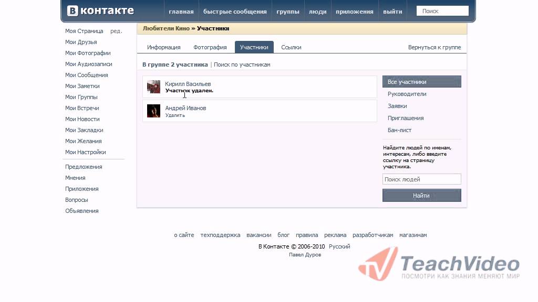Open Предложения in sidebar
Screen dimensions: 538x302
tap(84, 167)
